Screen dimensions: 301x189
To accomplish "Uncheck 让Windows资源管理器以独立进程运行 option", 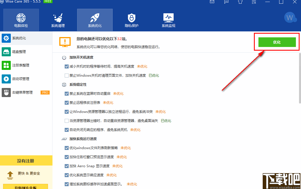I will [67, 112].
